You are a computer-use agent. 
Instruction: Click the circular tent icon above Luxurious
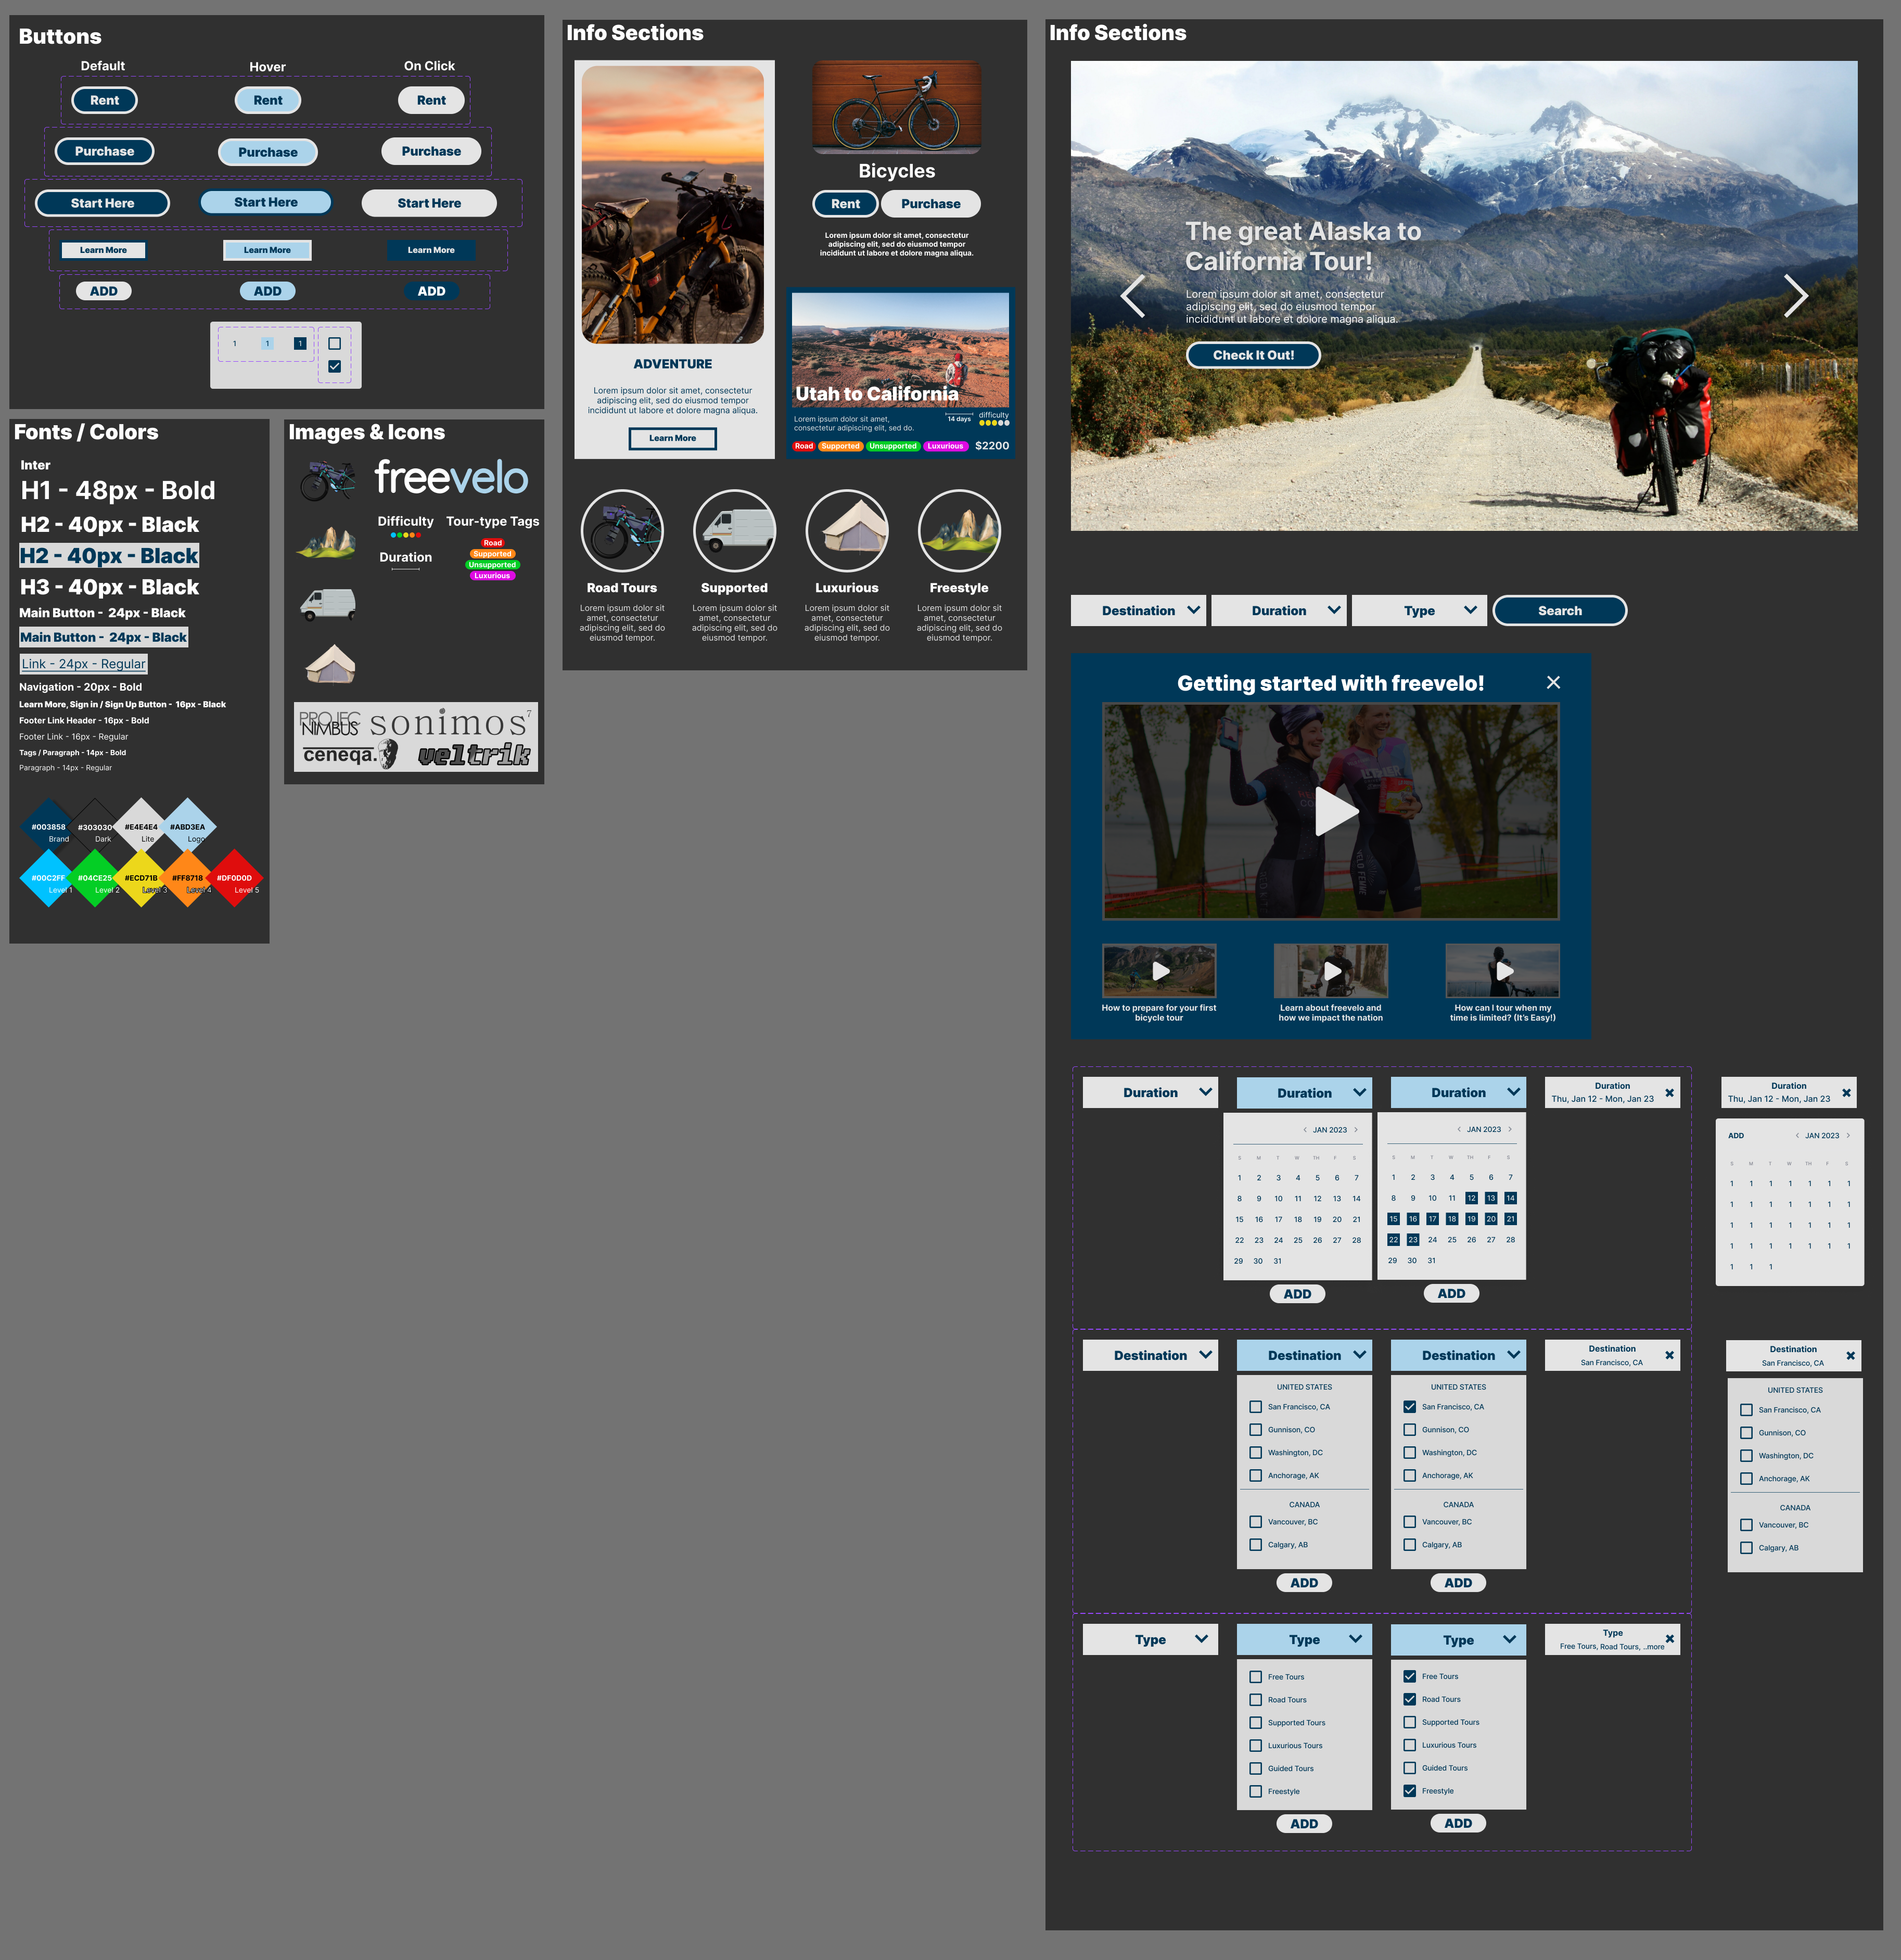(x=847, y=531)
